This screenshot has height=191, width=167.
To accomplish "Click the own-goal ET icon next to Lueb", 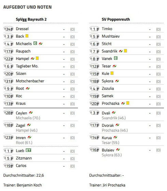I will click(x=28, y=150).
